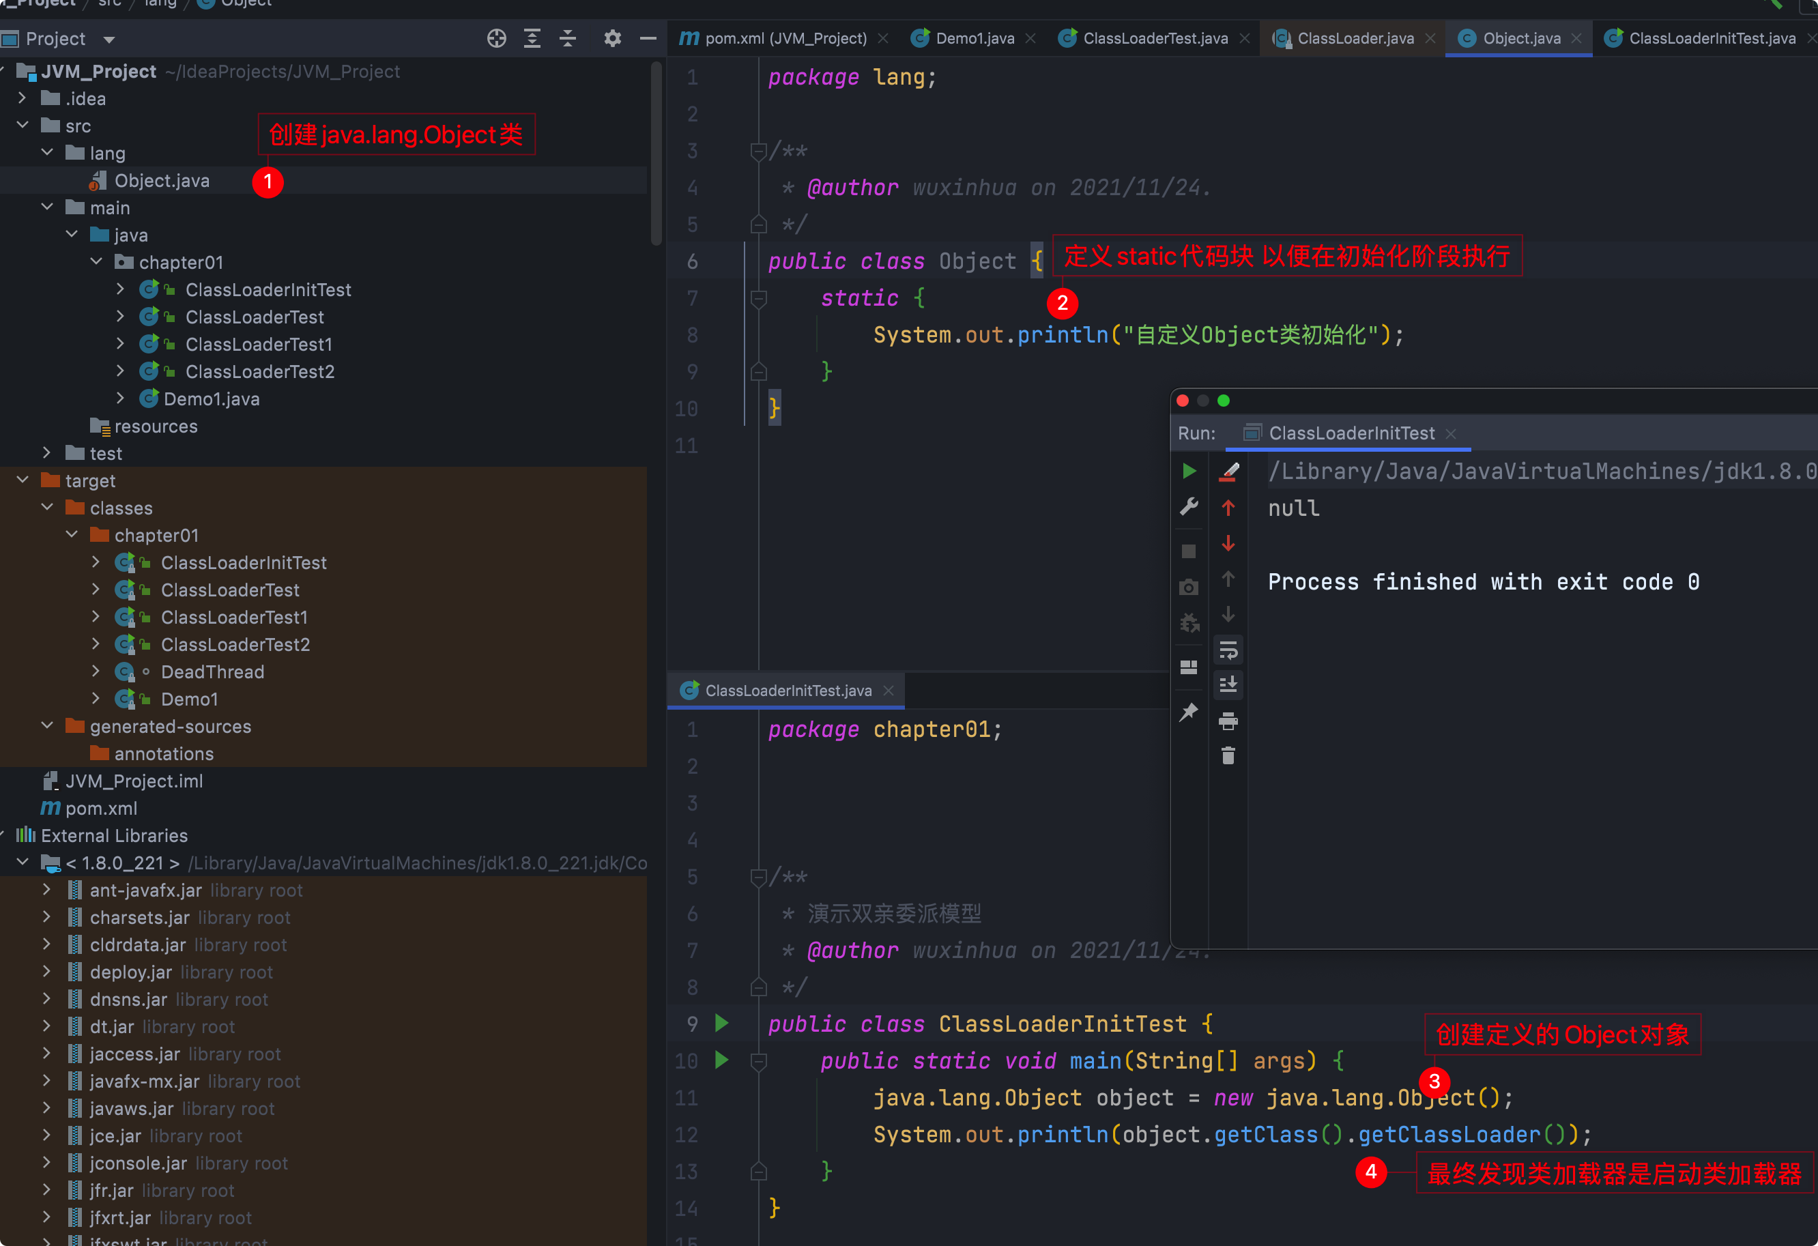Collapse the target folder in project tree
The height and width of the screenshot is (1246, 1818).
point(23,480)
